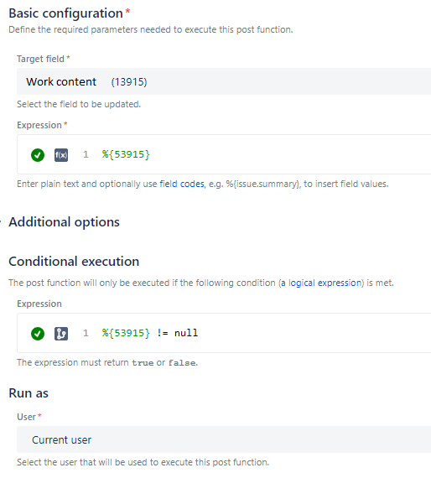Click the (13915) field ID in Target field
The height and width of the screenshot is (478, 431).
pyautogui.click(x=129, y=82)
